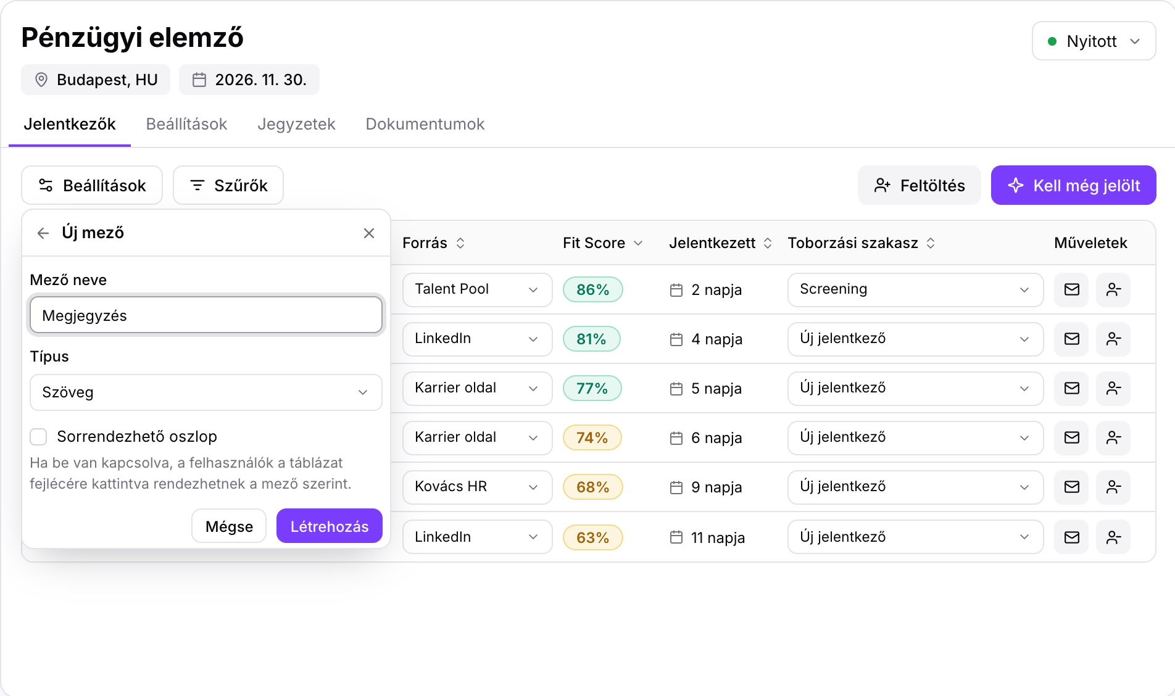Image resolution: width=1175 pixels, height=696 pixels.
Task: Enable the Sorrendezhető oszlop checkbox
Action: click(x=38, y=437)
